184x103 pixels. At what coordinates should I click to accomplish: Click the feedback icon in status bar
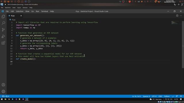coord(177,96)
